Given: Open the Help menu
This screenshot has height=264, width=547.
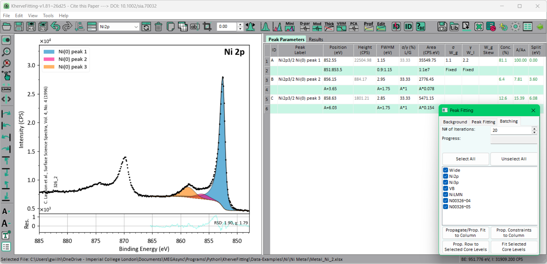Looking at the screenshot, I should [64, 16].
